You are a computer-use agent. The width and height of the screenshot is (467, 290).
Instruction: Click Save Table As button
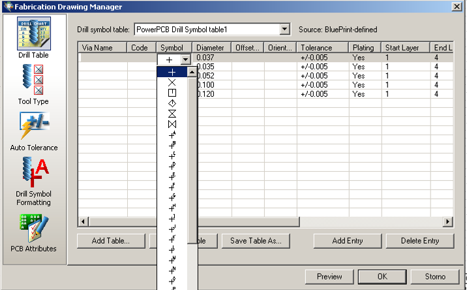tap(256, 241)
